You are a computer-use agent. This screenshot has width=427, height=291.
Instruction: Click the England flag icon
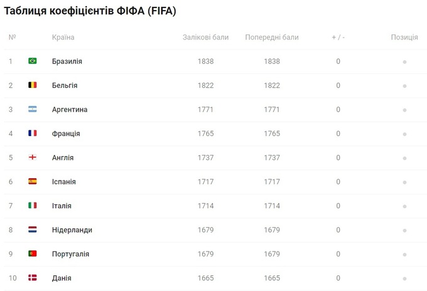coord(33,157)
